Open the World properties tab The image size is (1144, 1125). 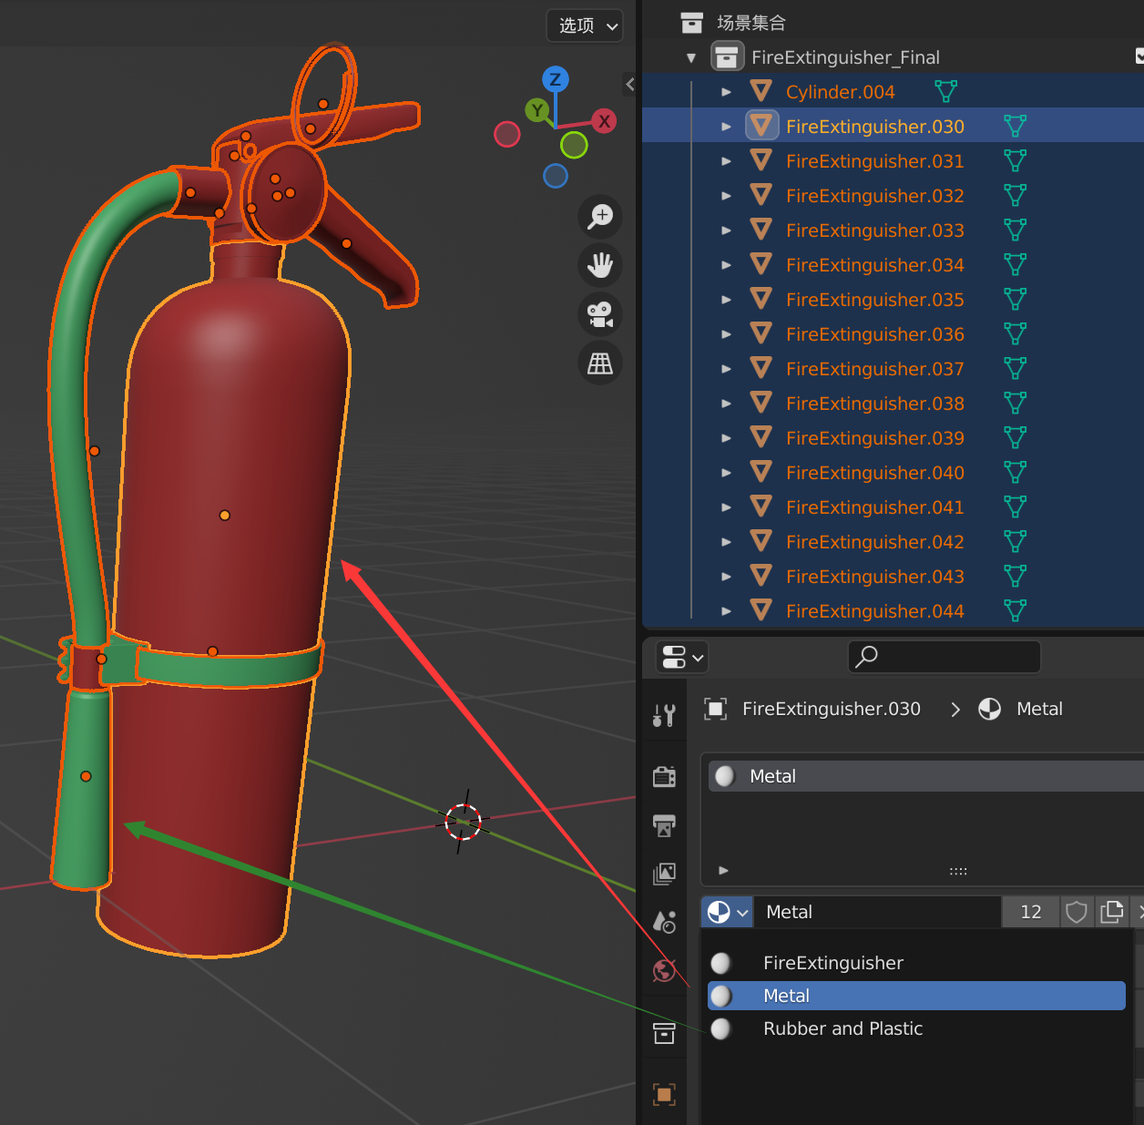point(664,970)
